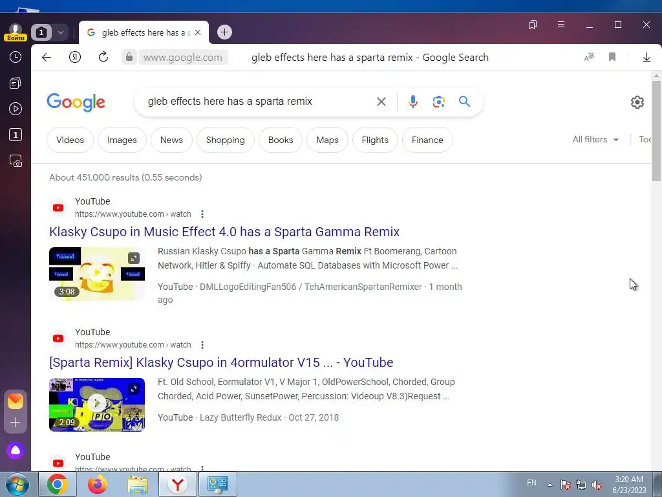Add a sidebar app with plus icon
This screenshot has height=497, width=662.
pyautogui.click(x=16, y=423)
